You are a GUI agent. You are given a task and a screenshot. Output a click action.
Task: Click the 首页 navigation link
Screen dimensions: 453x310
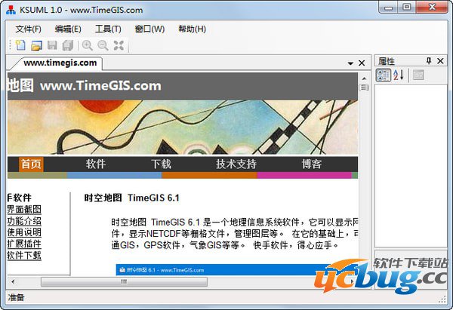point(31,164)
